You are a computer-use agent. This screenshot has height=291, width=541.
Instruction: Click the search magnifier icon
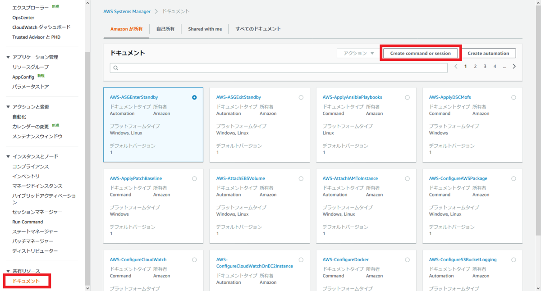pos(116,68)
